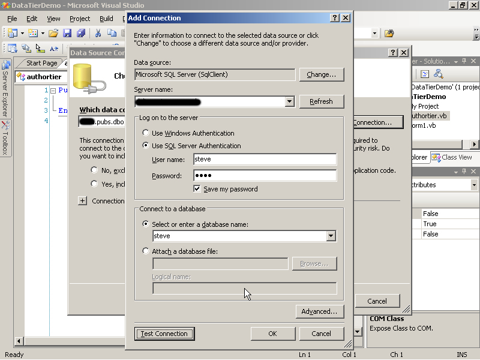Click the complete word toolbar icon
Screen dimensions: 480x360
tap(54, 49)
